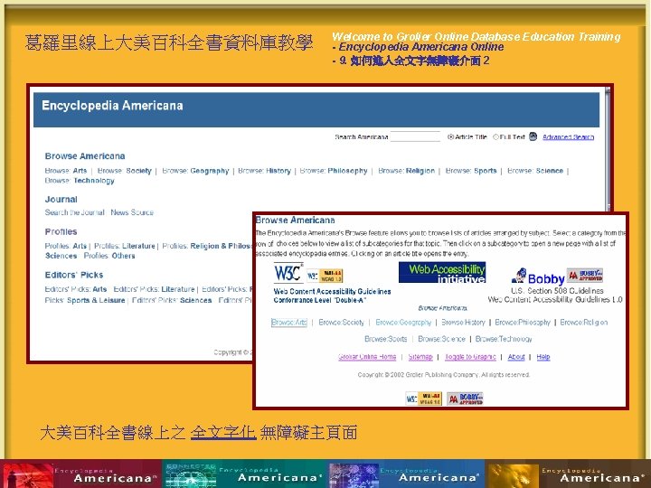Open Profiles: Arts link

click(x=66, y=246)
